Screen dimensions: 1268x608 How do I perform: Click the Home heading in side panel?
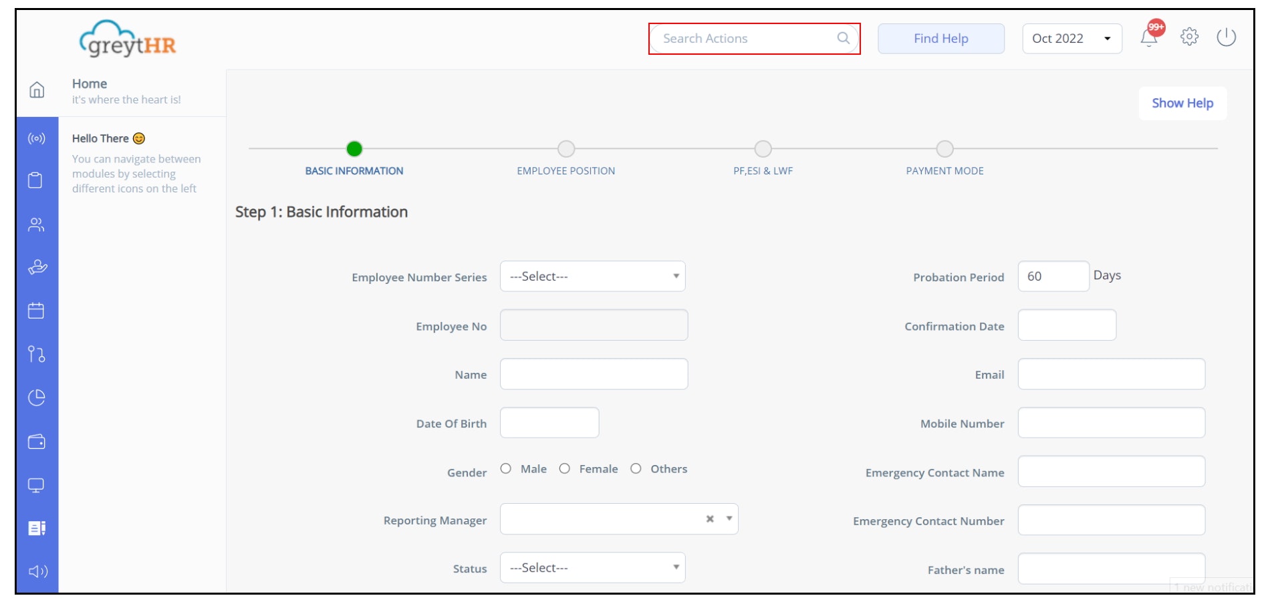90,84
